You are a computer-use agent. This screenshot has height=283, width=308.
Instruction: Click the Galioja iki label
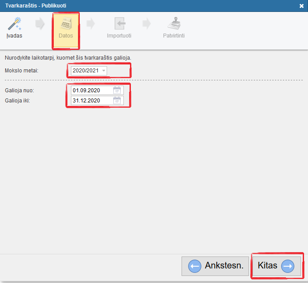pos(18,101)
